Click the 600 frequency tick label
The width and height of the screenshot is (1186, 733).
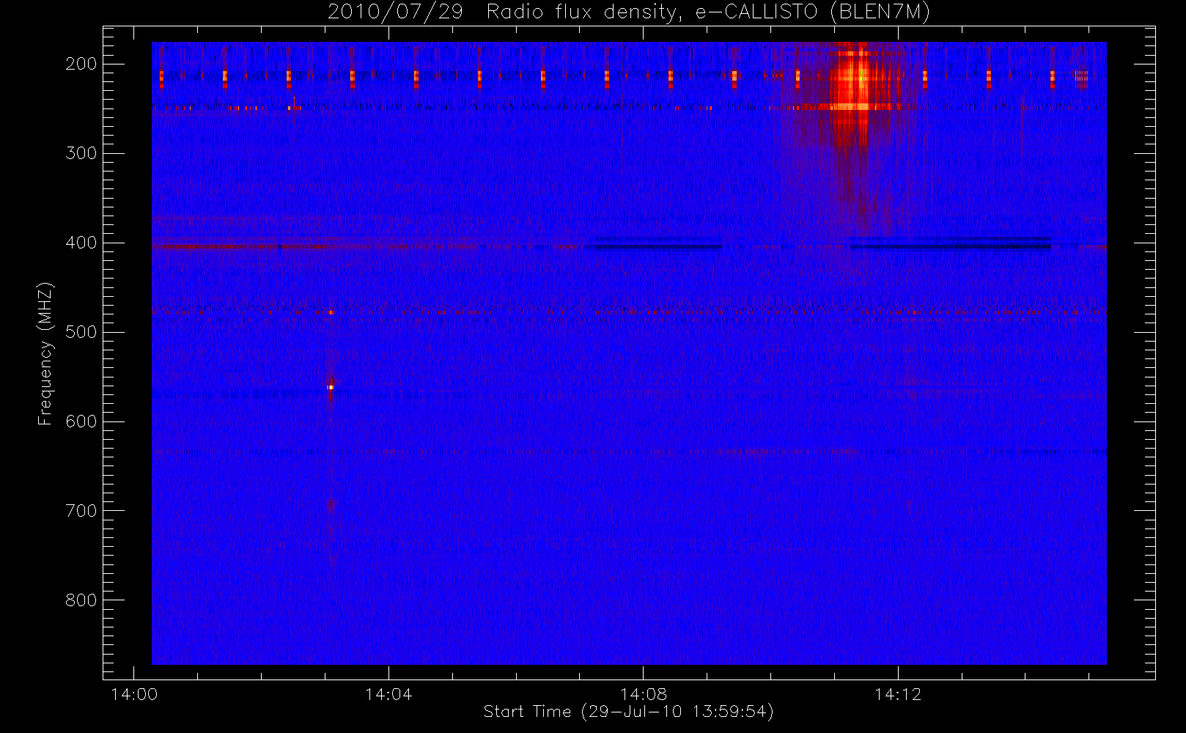click(81, 421)
